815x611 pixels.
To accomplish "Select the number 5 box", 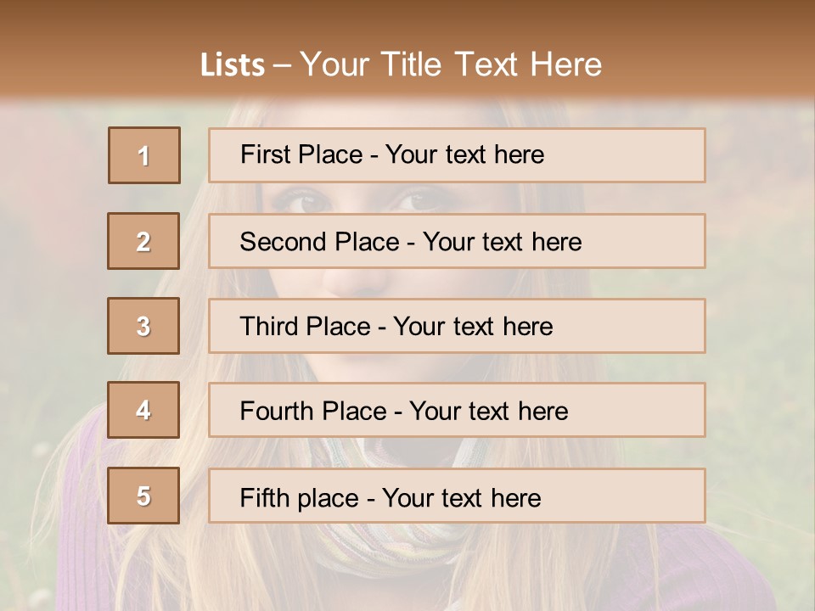I will 144,496.
